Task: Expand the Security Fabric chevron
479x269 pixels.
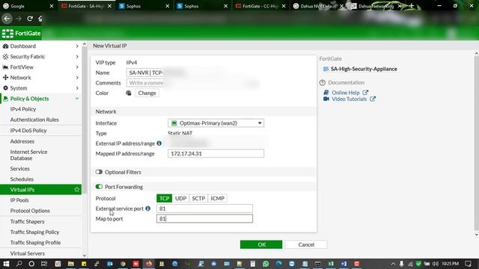Action: click(x=77, y=57)
